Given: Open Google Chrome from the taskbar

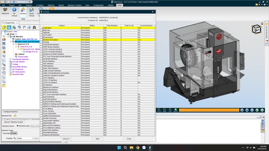Looking at the screenshot, I should 138,147.
